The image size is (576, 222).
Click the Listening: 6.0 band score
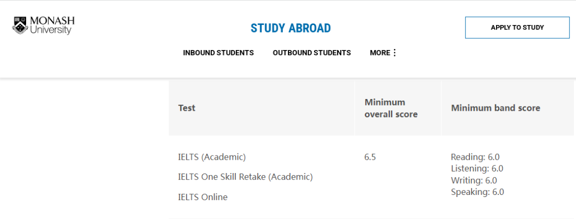pyautogui.click(x=477, y=169)
